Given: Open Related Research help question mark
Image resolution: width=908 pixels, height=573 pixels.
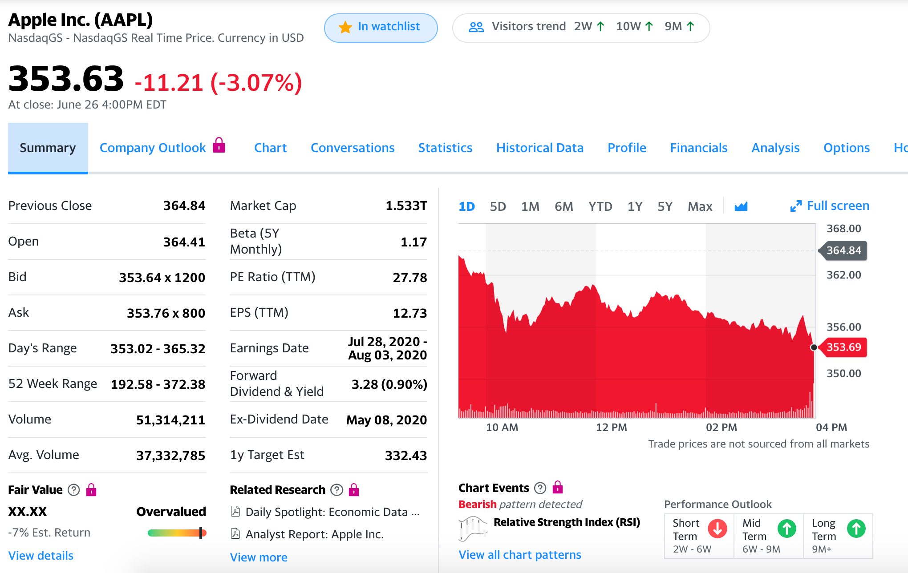Looking at the screenshot, I should coord(336,490).
